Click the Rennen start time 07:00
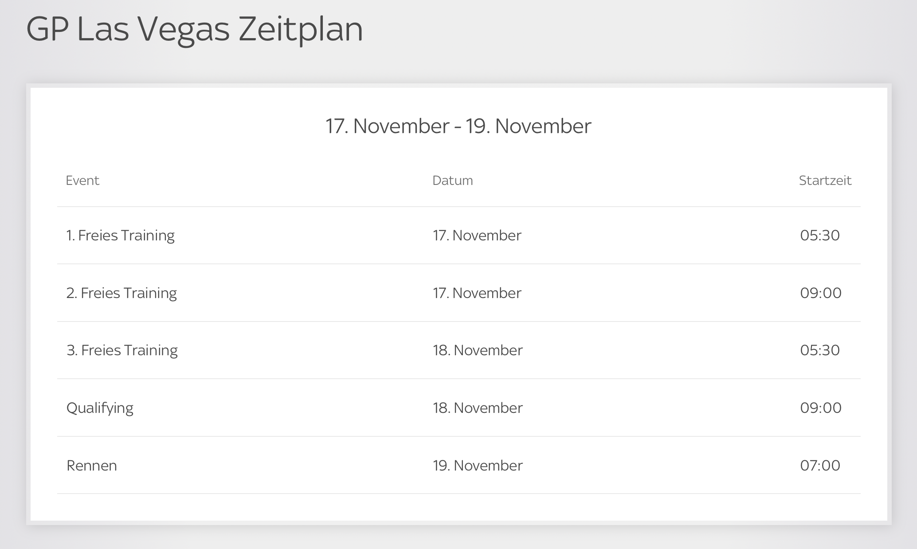Viewport: 917px width, 549px height. pyautogui.click(x=820, y=466)
